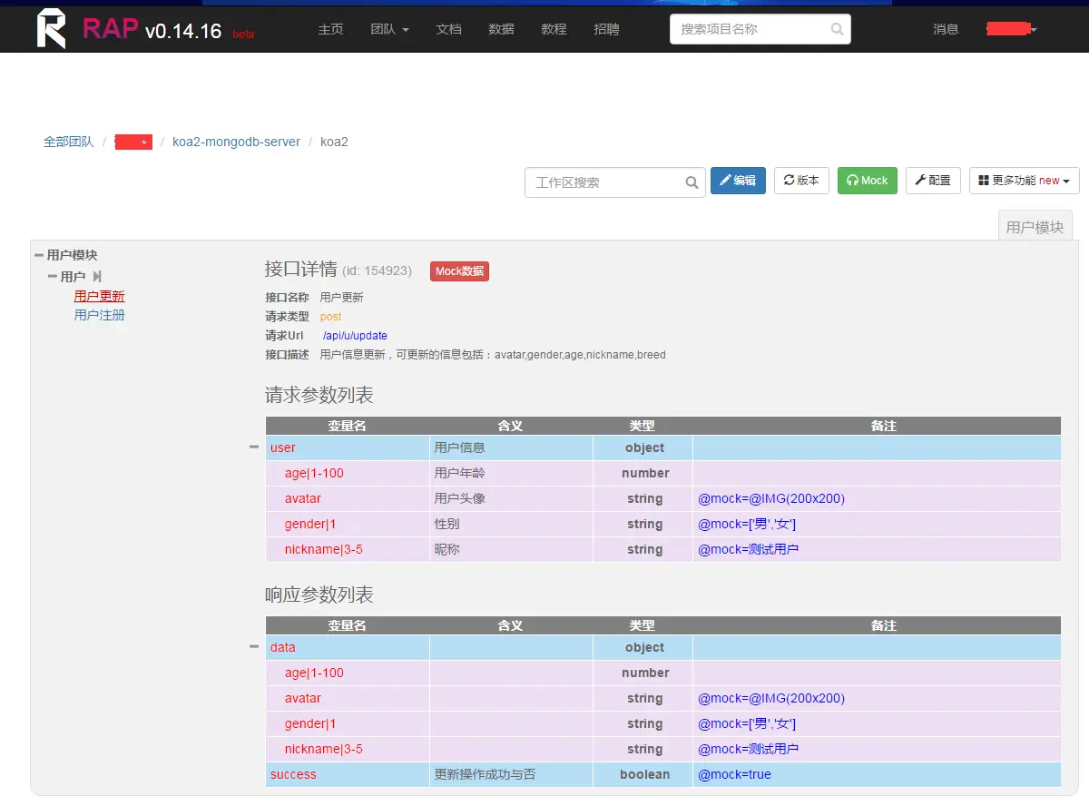Click the 昵称 meaning cell
Screen dimensions: 1089x806
(x=511, y=549)
